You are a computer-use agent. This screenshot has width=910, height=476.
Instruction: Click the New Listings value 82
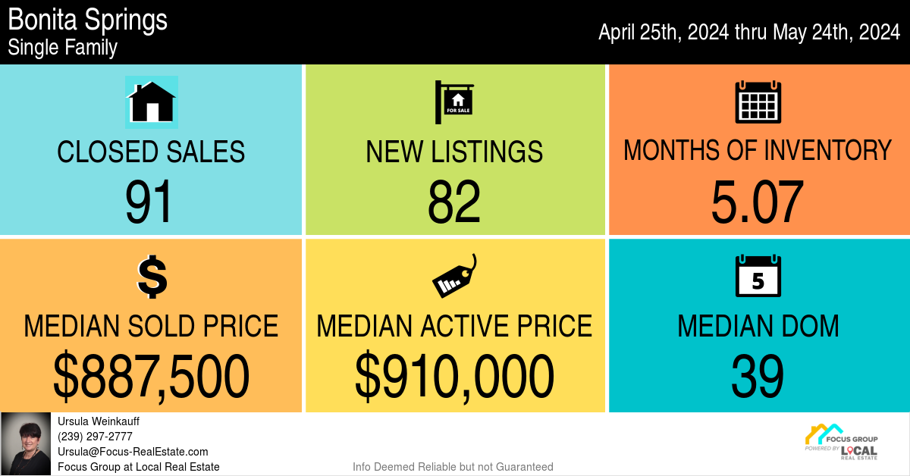pos(454,203)
